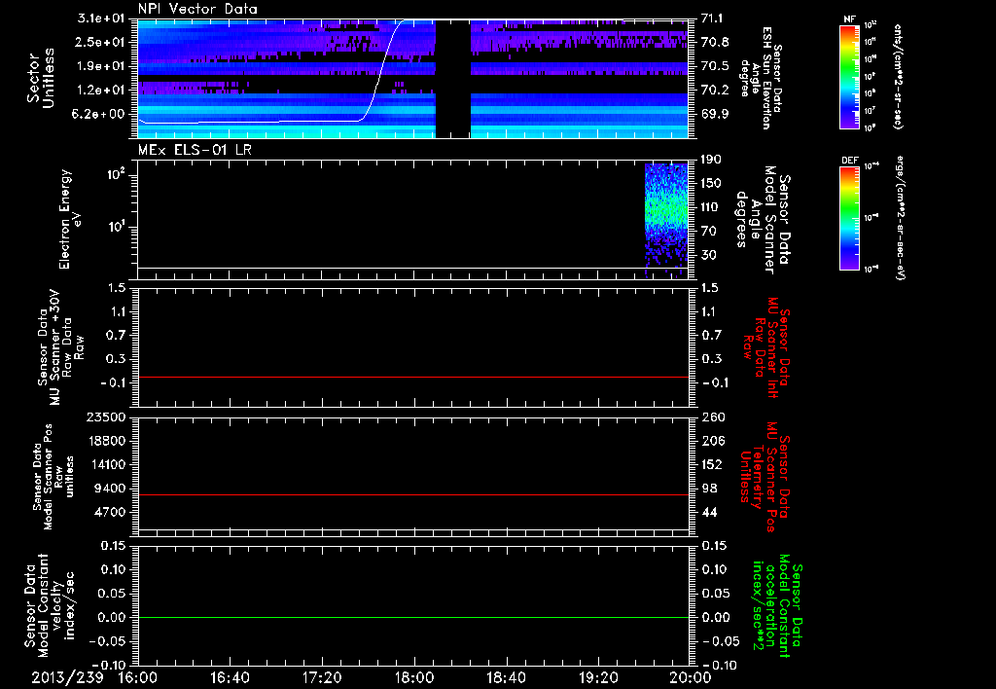Click the "190" scanner angle tick

pyautogui.click(x=712, y=160)
